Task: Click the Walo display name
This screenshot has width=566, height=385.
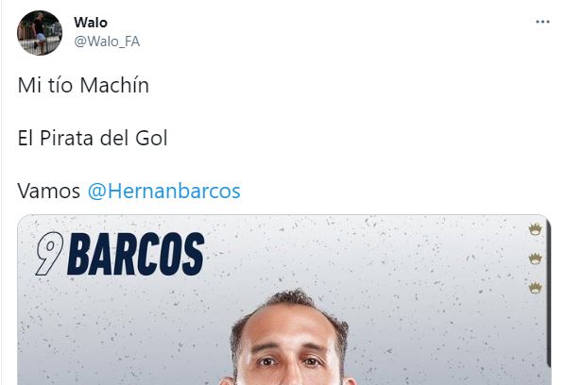Action: pos(91,23)
